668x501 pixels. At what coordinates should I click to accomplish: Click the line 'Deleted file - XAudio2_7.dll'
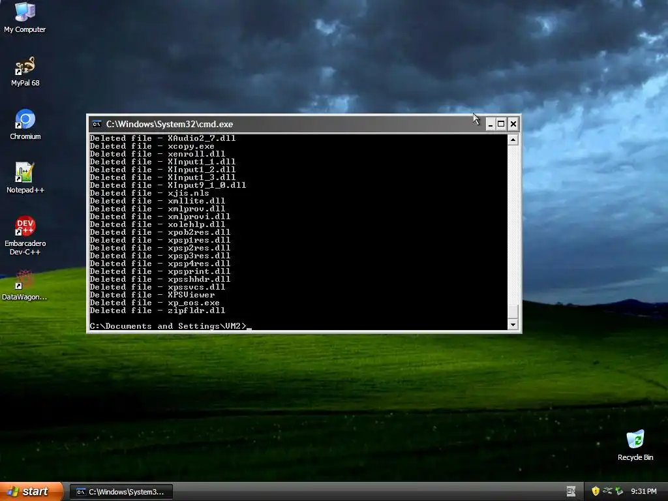162,138
